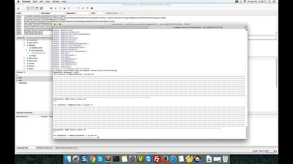Expand the Documents folder node
293x164 pixels.
click(24, 58)
